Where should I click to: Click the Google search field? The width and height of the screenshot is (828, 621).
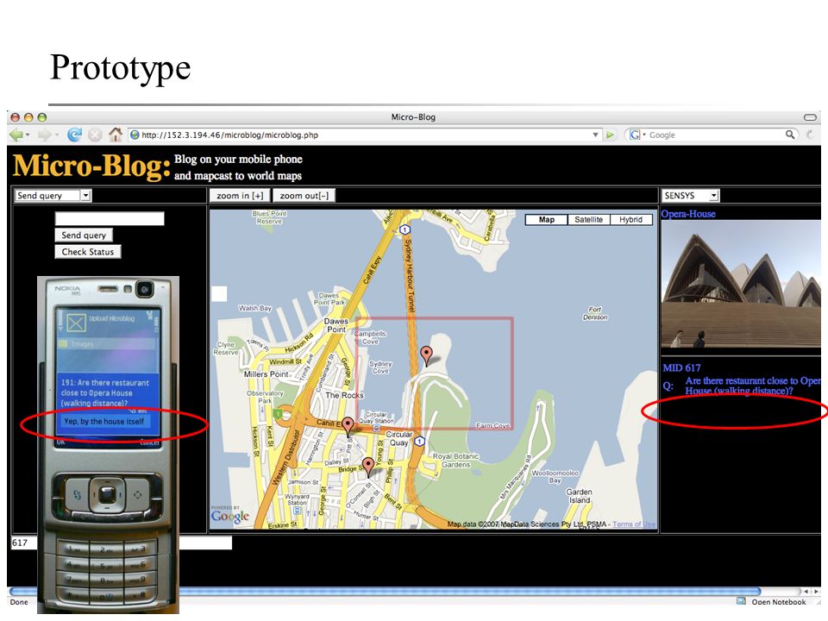coord(715,135)
